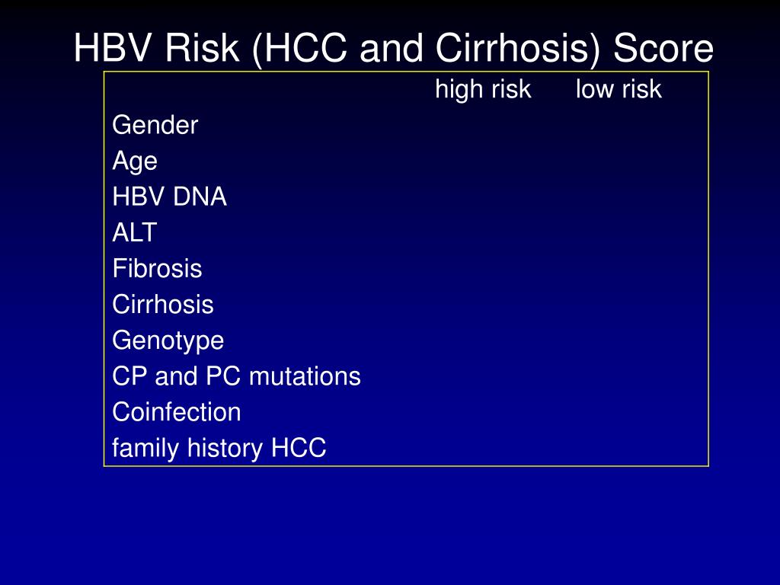
Task: Select the Coinfection row label
Action: point(177,412)
